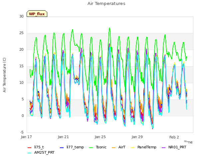
Task: Click the Jan 29 x-axis tick label
Action: (137, 137)
